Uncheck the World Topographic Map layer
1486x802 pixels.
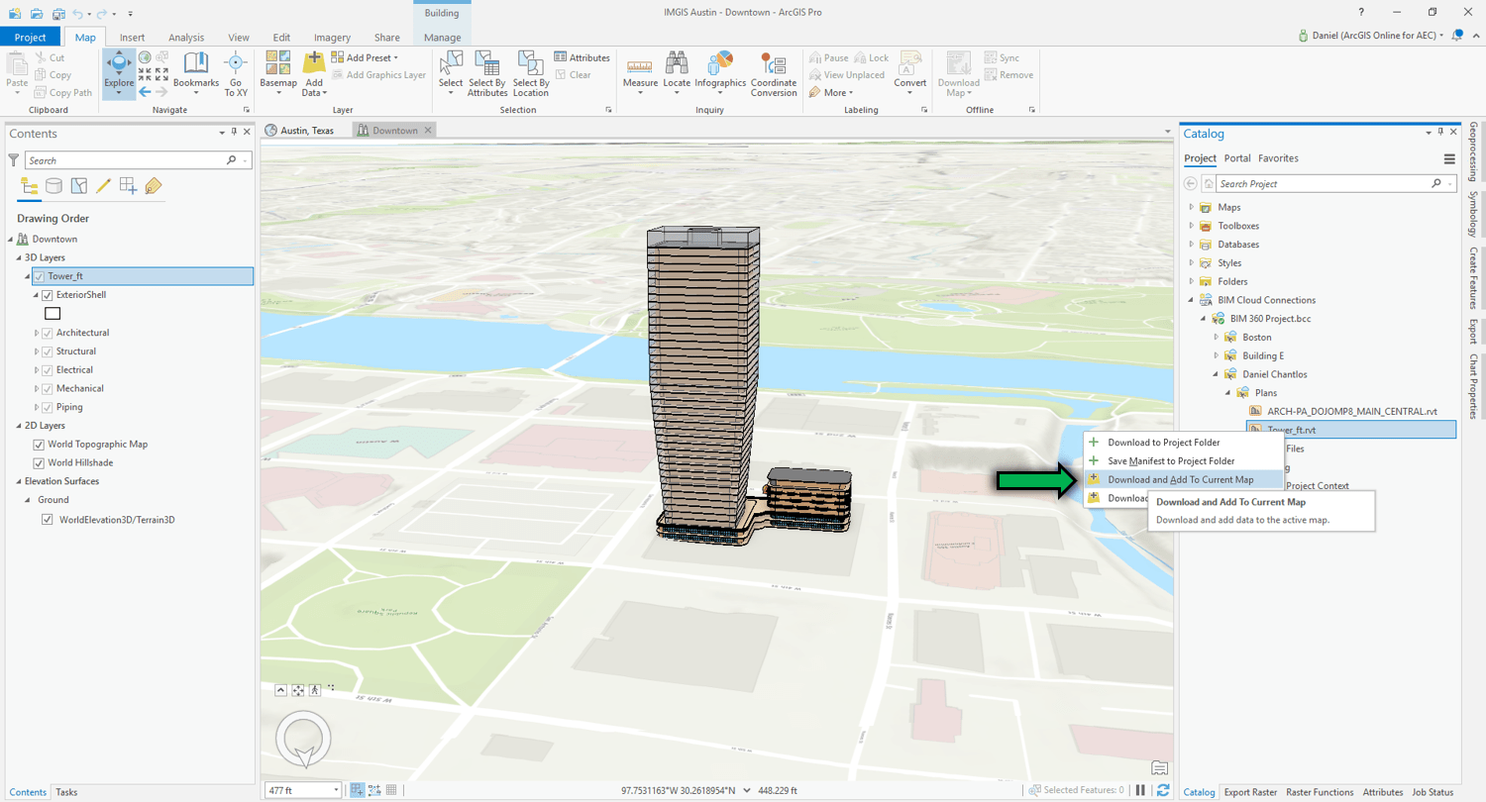coord(39,445)
